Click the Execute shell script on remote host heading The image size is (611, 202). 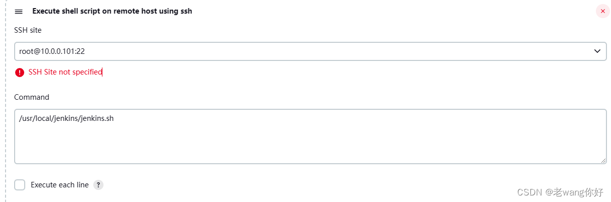(112, 11)
